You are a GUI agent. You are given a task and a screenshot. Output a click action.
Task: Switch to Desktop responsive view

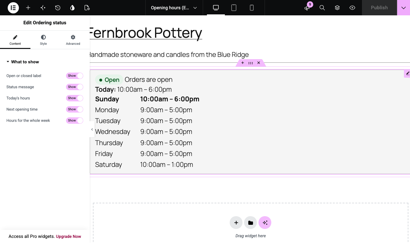[216, 8]
